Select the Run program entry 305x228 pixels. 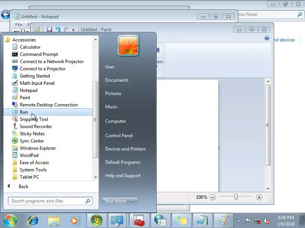pyautogui.click(x=48, y=112)
